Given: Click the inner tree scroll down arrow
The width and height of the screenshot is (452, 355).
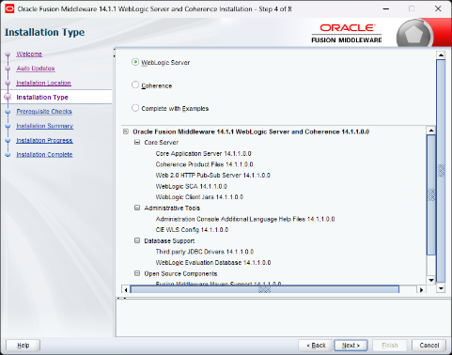Looking at the screenshot, I should click(431, 280).
